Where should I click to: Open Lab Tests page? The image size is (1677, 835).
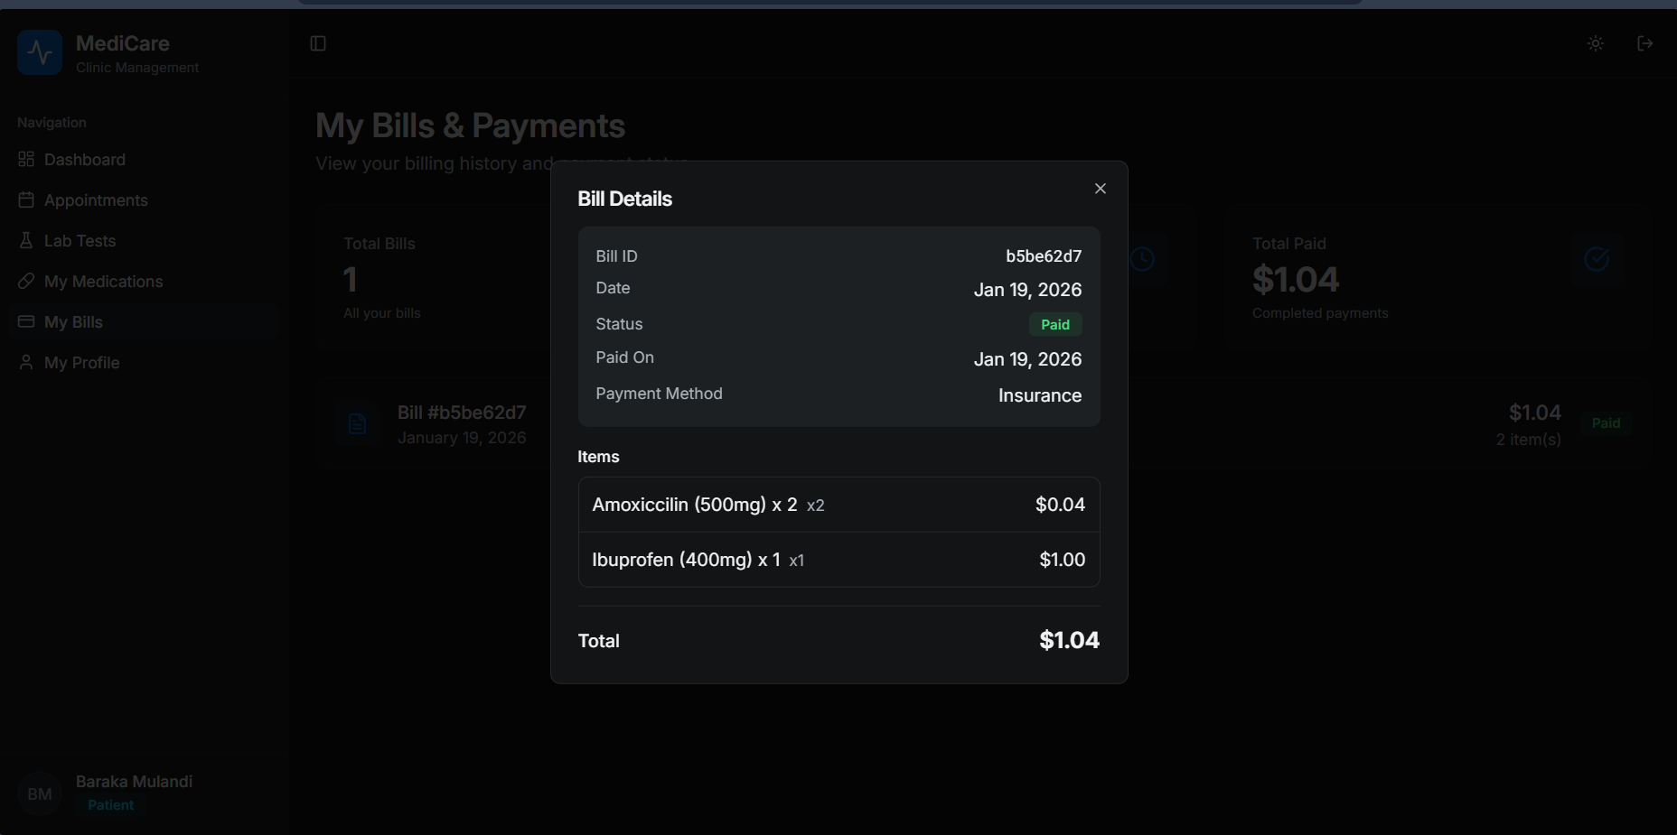coord(80,241)
